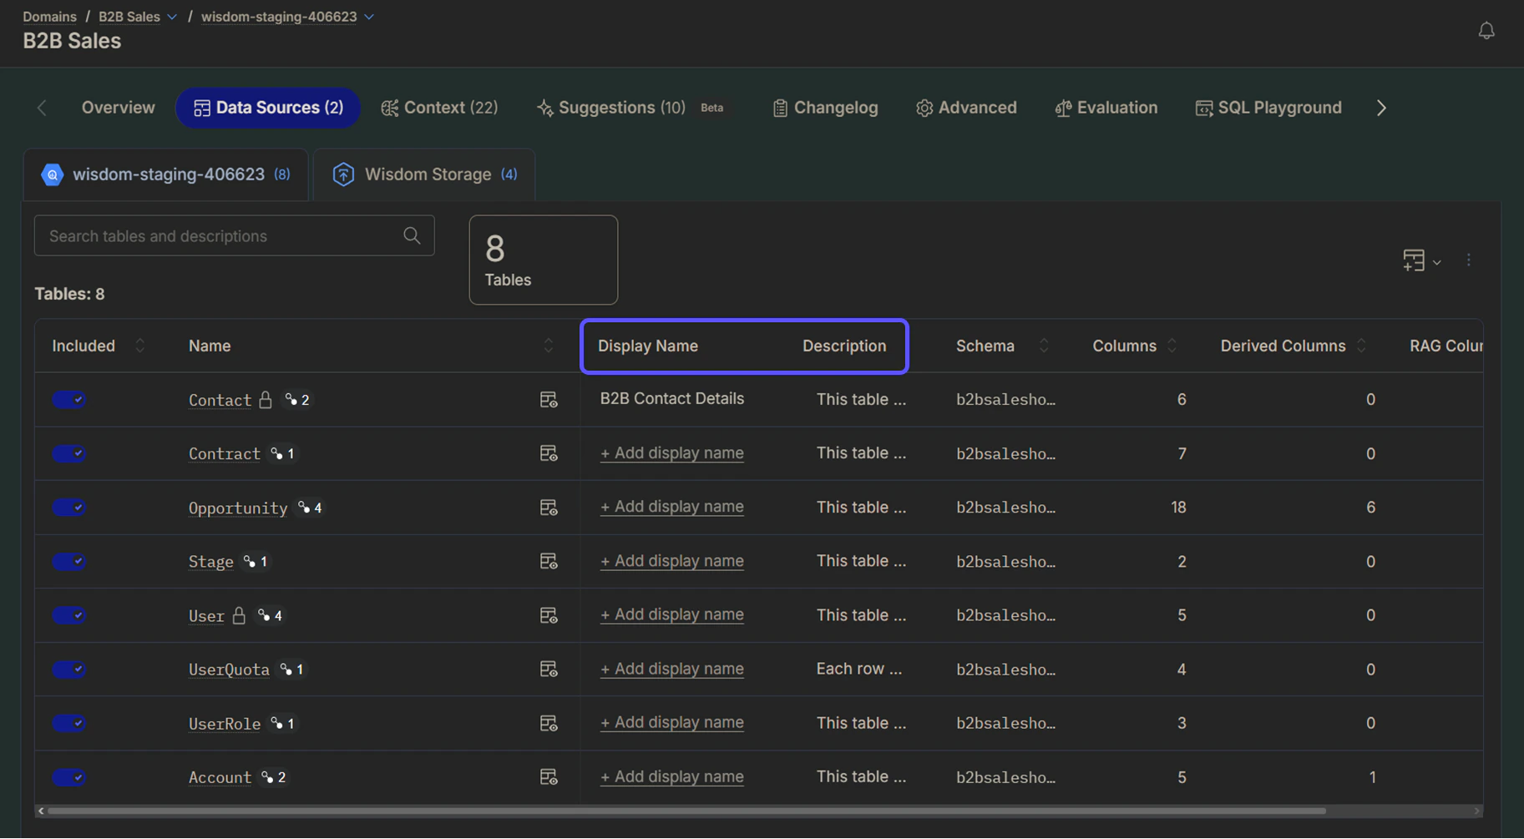
Task: Open table preview icon in Opportunity row
Action: [549, 508]
